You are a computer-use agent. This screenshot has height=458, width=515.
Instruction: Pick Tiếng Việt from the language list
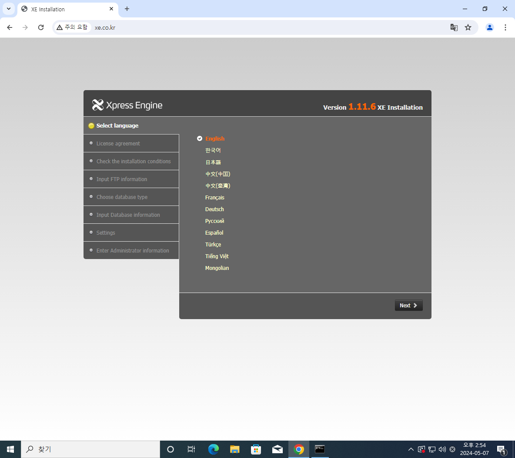pos(217,256)
